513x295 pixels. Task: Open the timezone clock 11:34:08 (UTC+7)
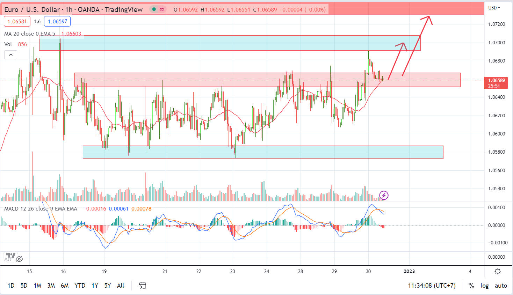click(432, 286)
